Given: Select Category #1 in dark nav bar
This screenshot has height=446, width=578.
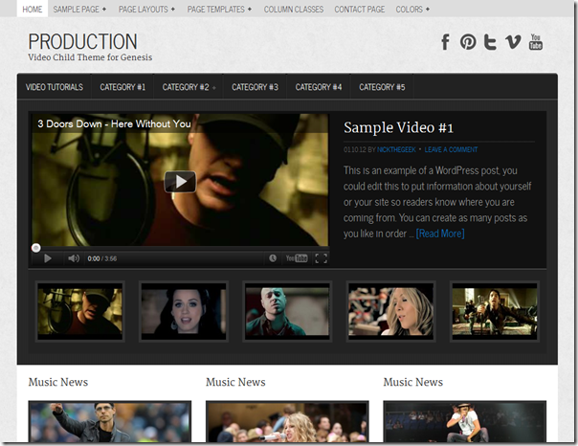Looking at the screenshot, I should (122, 87).
